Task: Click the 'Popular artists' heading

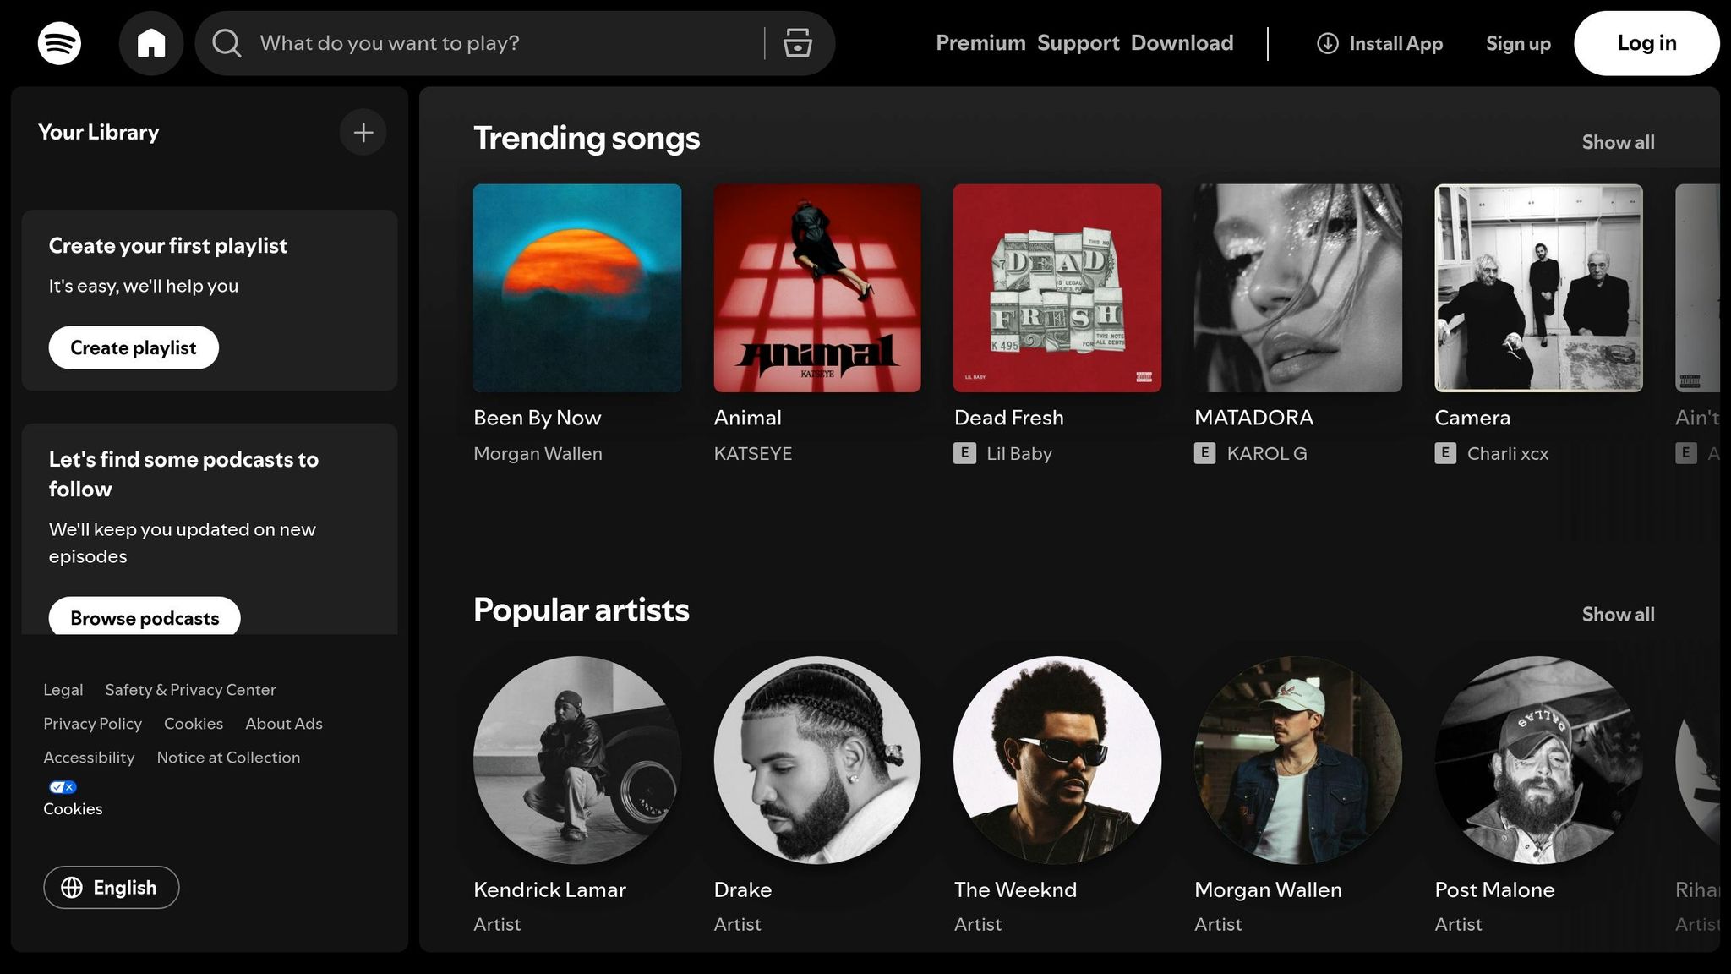Action: click(582, 610)
